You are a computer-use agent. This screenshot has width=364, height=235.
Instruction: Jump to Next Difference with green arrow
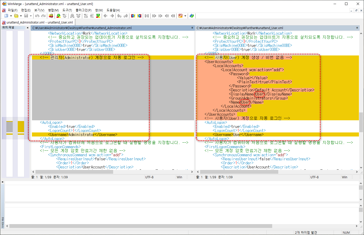click(x=59, y=16)
